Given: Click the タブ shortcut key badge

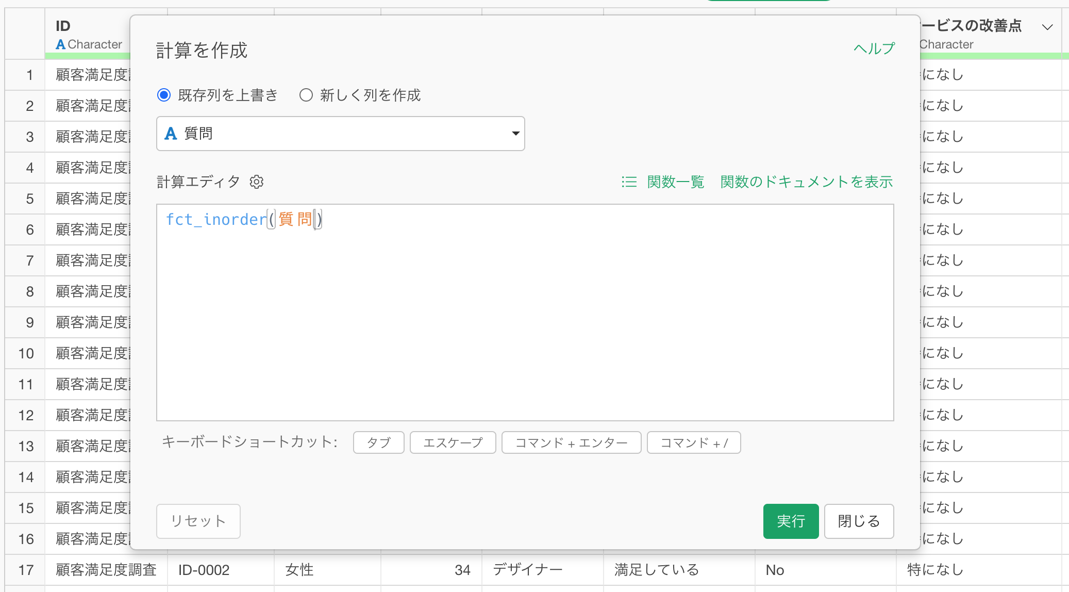Looking at the screenshot, I should coord(378,443).
